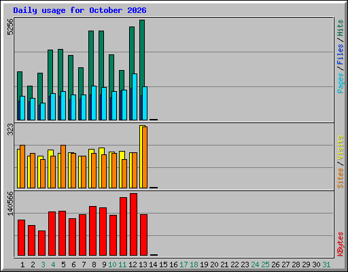Viewport: 348px width, 272px height.
Task: Click day 16 on the x-axis
Action: (x=173, y=265)
